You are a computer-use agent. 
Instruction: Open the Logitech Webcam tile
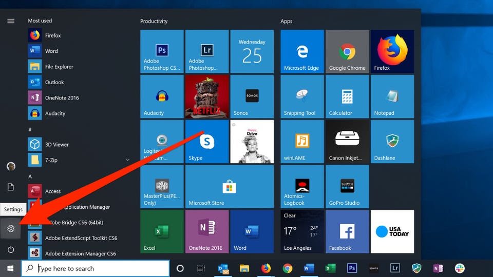click(x=162, y=142)
